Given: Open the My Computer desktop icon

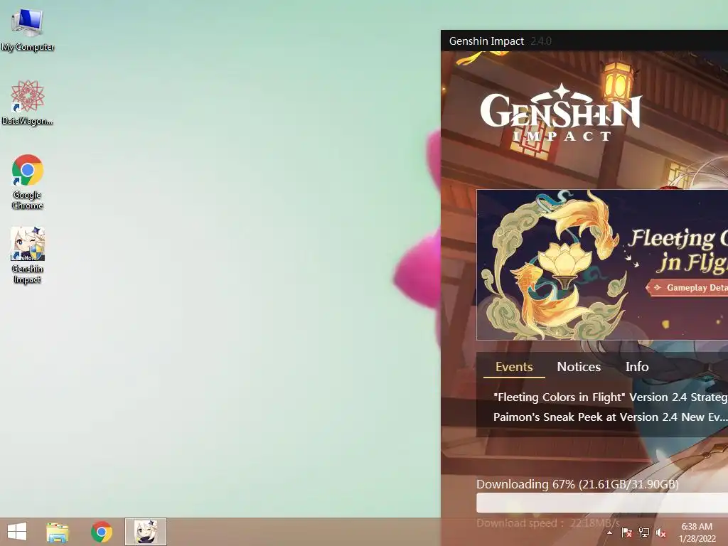Looking at the screenshot, I should 28,28.
